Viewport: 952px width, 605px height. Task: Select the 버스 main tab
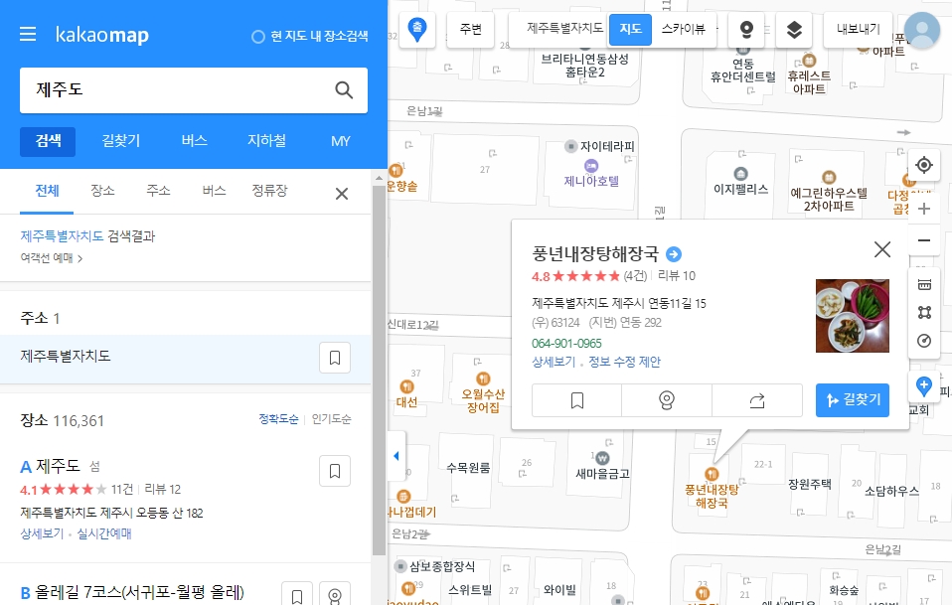pyautogui.click(x=195, y=141)
